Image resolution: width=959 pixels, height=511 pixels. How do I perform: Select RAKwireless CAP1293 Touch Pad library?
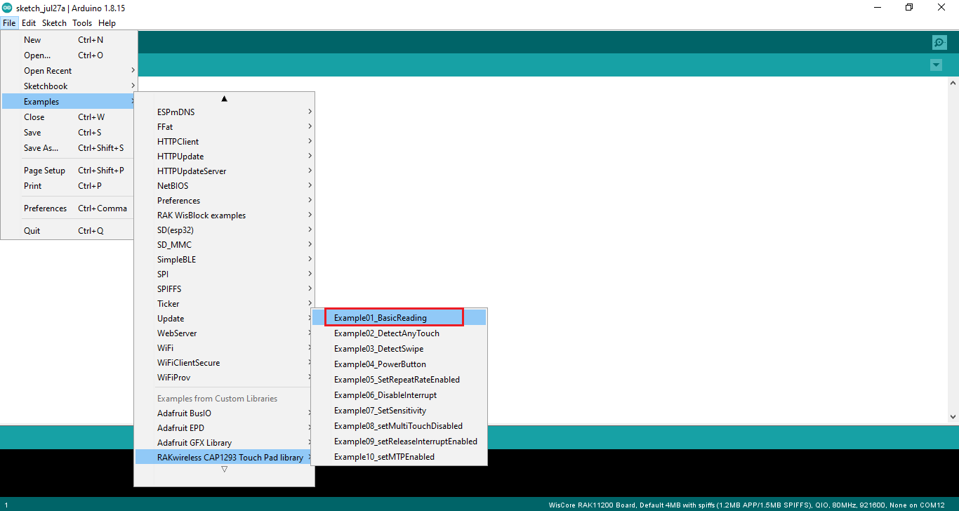point(224,458)
